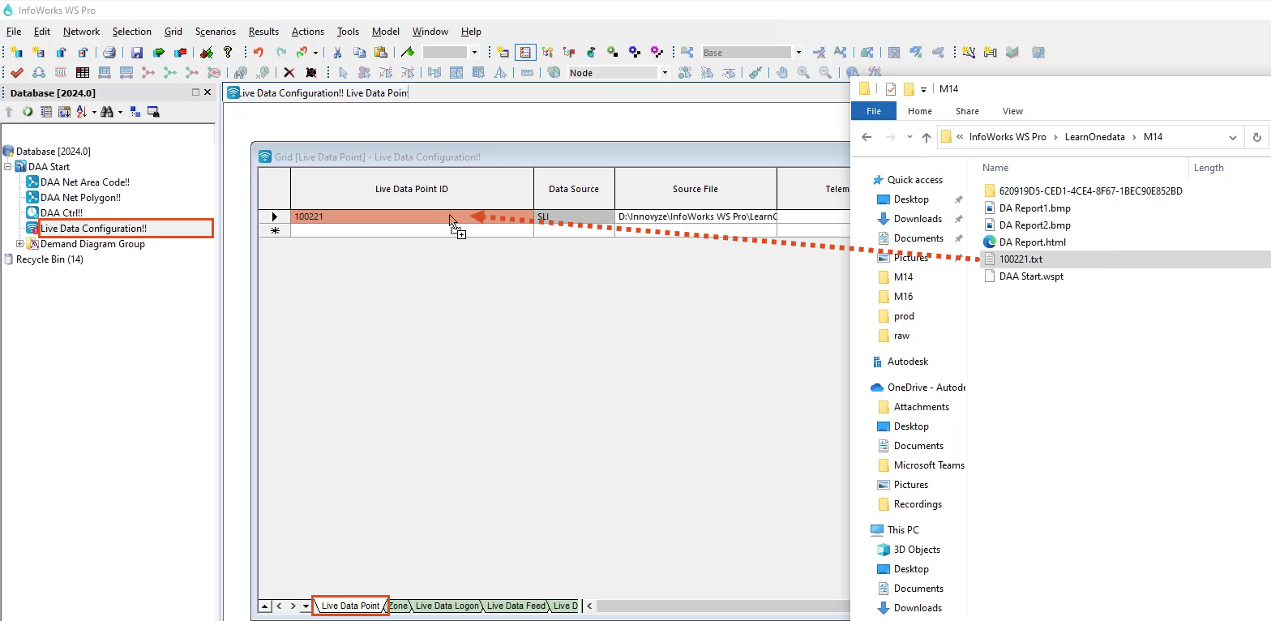This screenshot has width=1271, height=621.
Task: Click the greyed up arrow in Database panel
Action: point(9,112)
